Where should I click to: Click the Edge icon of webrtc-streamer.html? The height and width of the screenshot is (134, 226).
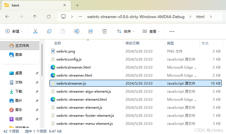point(53,75)
